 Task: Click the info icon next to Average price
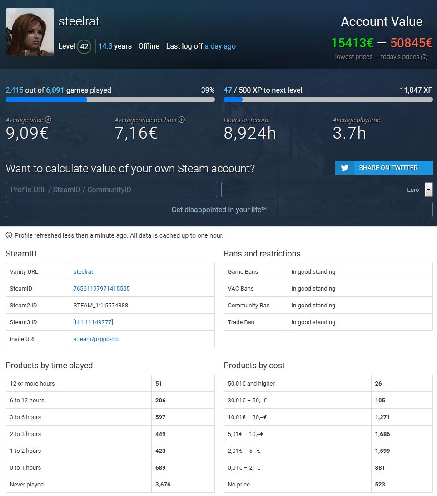click(x=48, y=120)
